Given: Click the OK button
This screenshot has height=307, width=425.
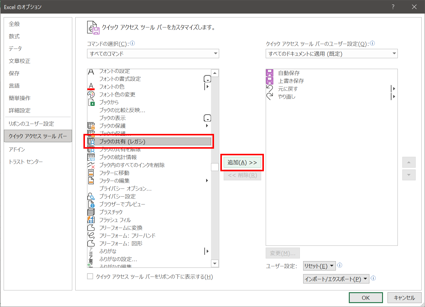Looking at the screenshot, I should 366,298.
